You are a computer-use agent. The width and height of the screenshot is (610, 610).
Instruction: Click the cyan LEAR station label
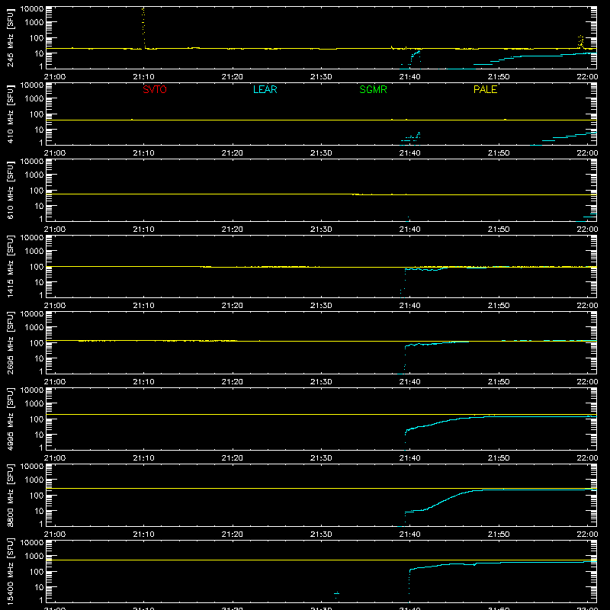coord(265,89)
